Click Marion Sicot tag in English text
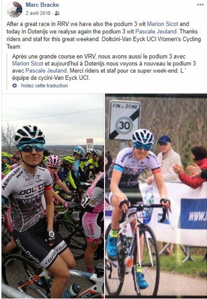Screen dimensions: 207x299 (x=163, y=24)
